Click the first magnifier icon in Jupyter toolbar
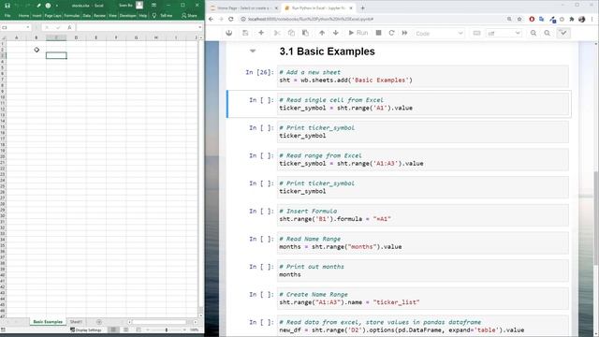This screenshot has width=599, height=337. coord(533,34)
